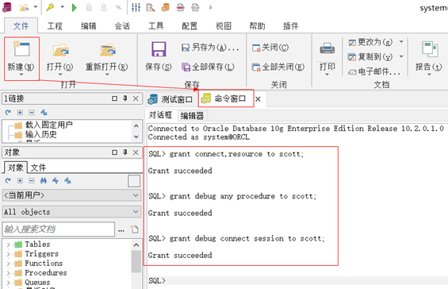Open the 复制到(y) dropdown arrow

(x=401, y=56)
